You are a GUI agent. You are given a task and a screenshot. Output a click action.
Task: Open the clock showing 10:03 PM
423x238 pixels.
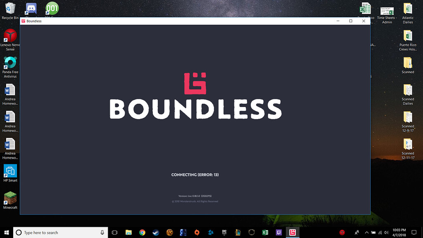pyautogui.click(x=399, y=233)
